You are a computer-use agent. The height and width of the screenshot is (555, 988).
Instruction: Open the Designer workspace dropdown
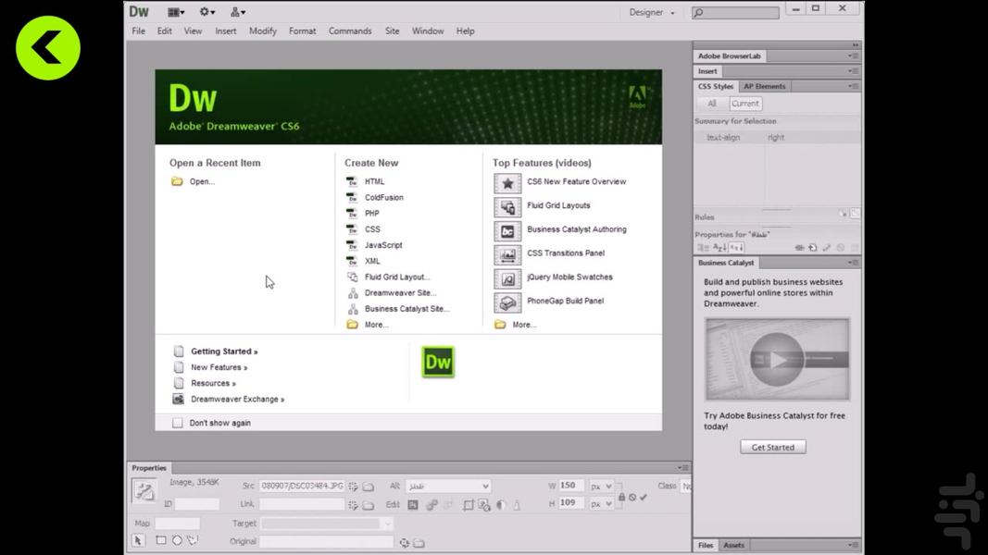652,13
